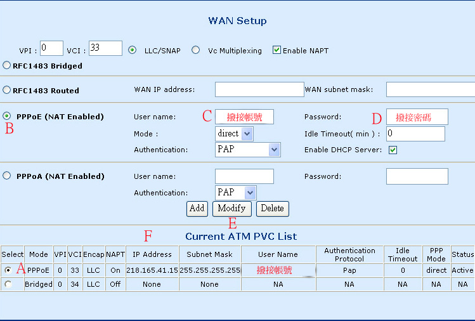Click the Add button

(197, 208)
